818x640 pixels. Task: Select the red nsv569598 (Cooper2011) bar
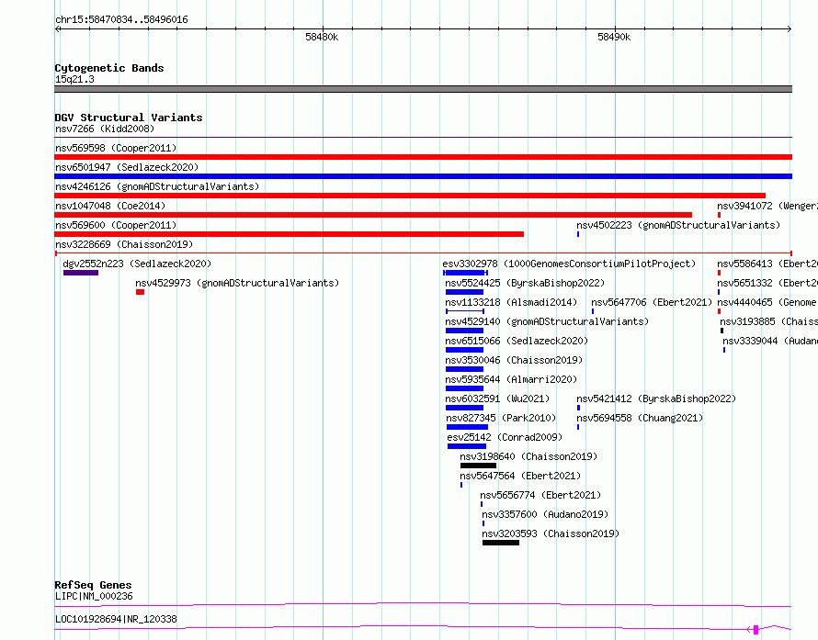[x=423, y=157]
